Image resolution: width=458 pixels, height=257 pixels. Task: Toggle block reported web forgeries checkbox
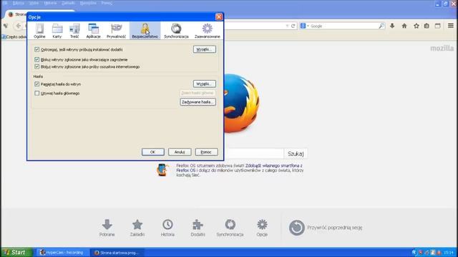pos(36,66)
